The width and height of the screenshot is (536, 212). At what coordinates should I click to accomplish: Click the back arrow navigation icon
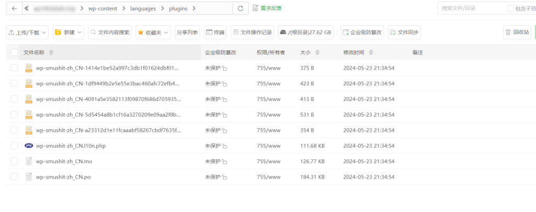click(14, 8)
